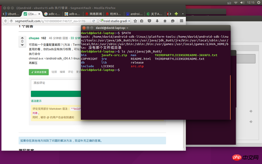The height and width of the screenshot is (164, 262).
Task: Open the system gear menu
Action: (258, 3)
